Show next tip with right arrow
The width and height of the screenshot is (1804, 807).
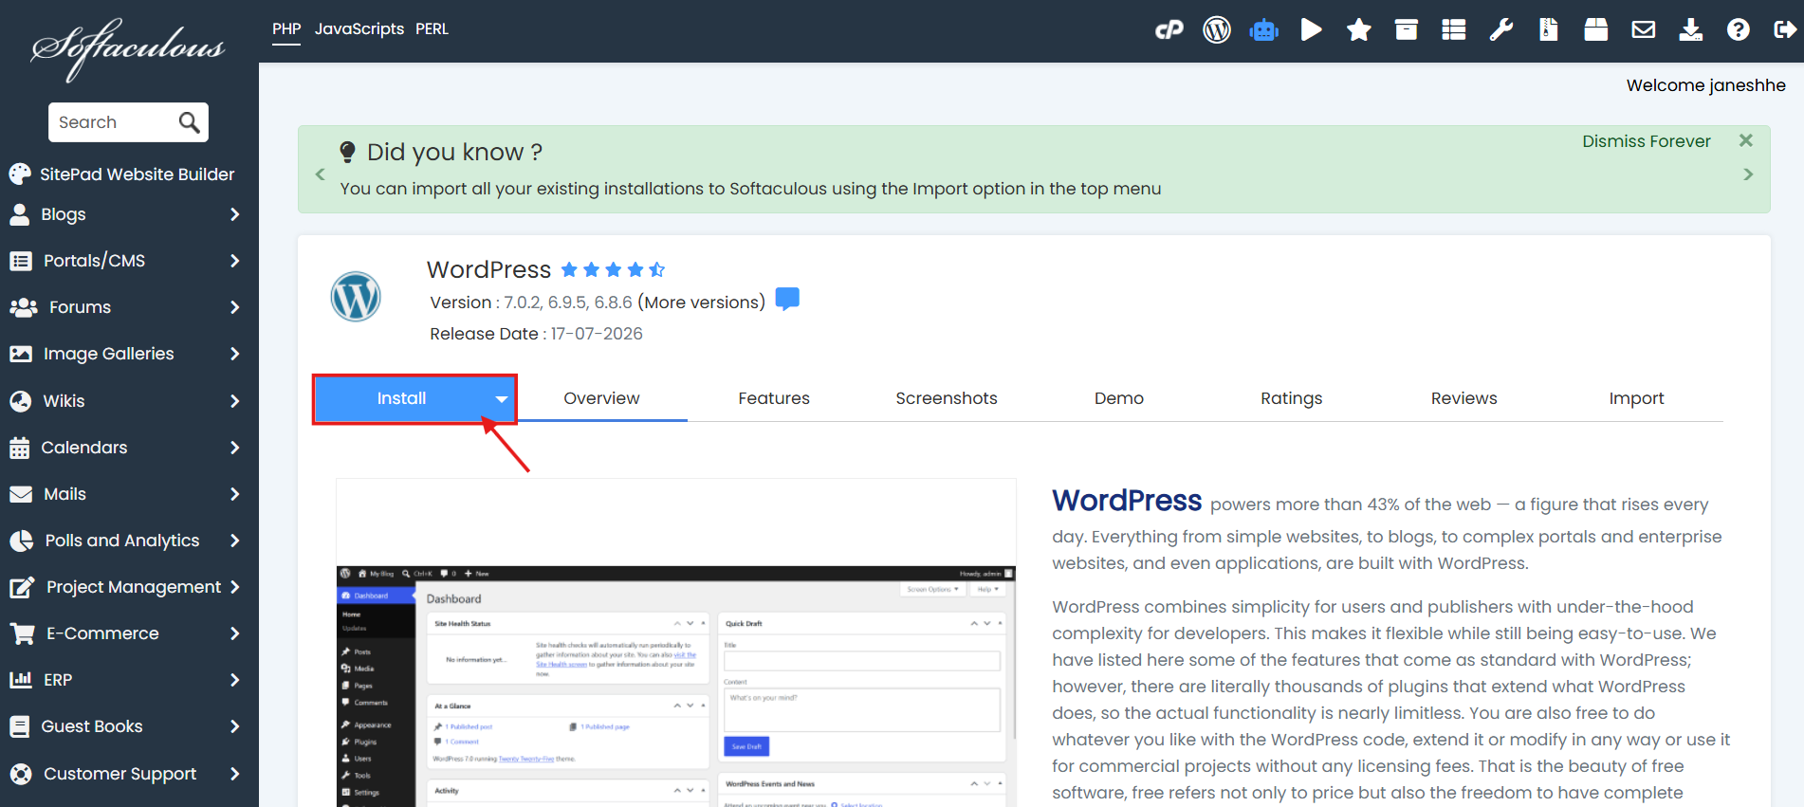point(1748,174)
